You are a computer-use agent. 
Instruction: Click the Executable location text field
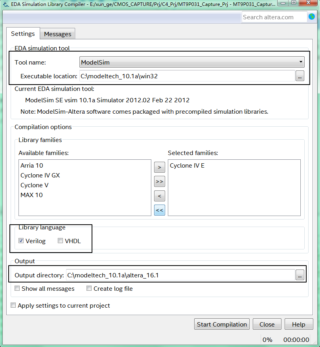(187, 76)
